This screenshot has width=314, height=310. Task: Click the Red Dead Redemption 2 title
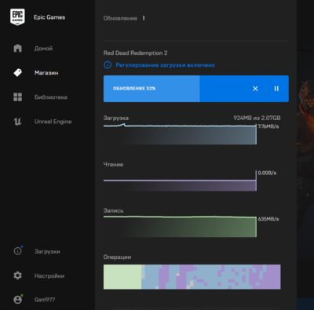pyautogui.click(x=135, y=53)
